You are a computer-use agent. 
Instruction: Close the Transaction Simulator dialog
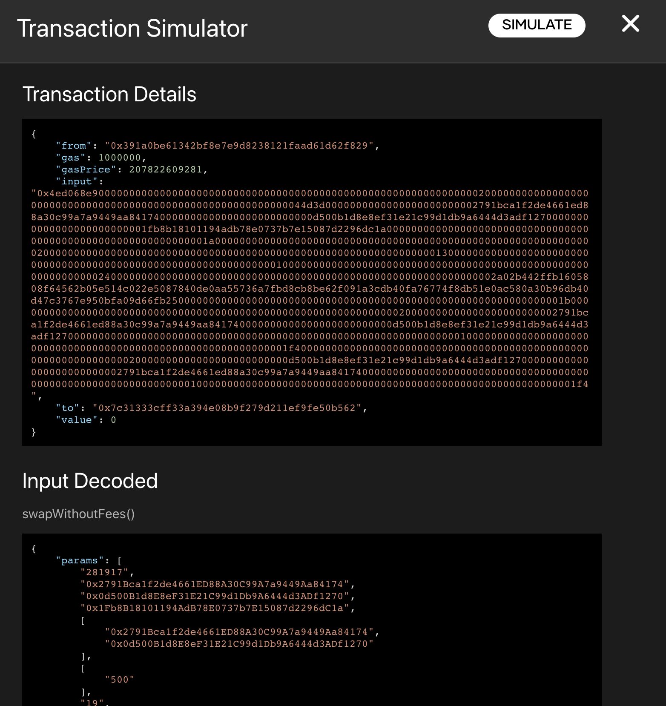click(630, 23)
